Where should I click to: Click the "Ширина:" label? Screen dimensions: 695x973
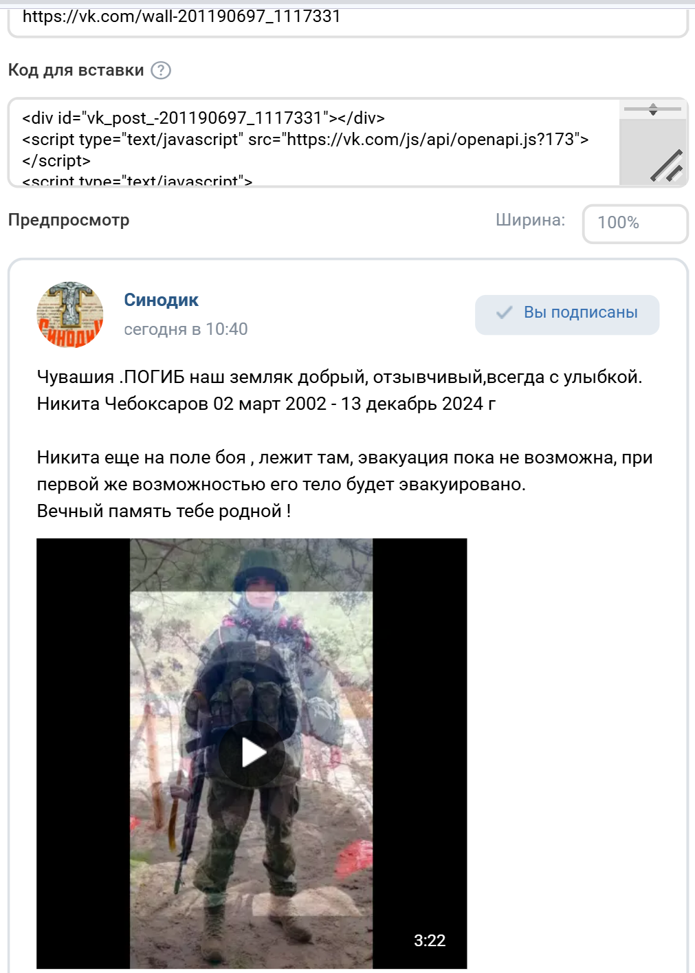530,220
